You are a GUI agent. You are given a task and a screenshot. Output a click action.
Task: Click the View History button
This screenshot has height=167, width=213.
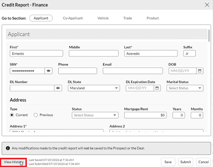click(x=13, y=162)
